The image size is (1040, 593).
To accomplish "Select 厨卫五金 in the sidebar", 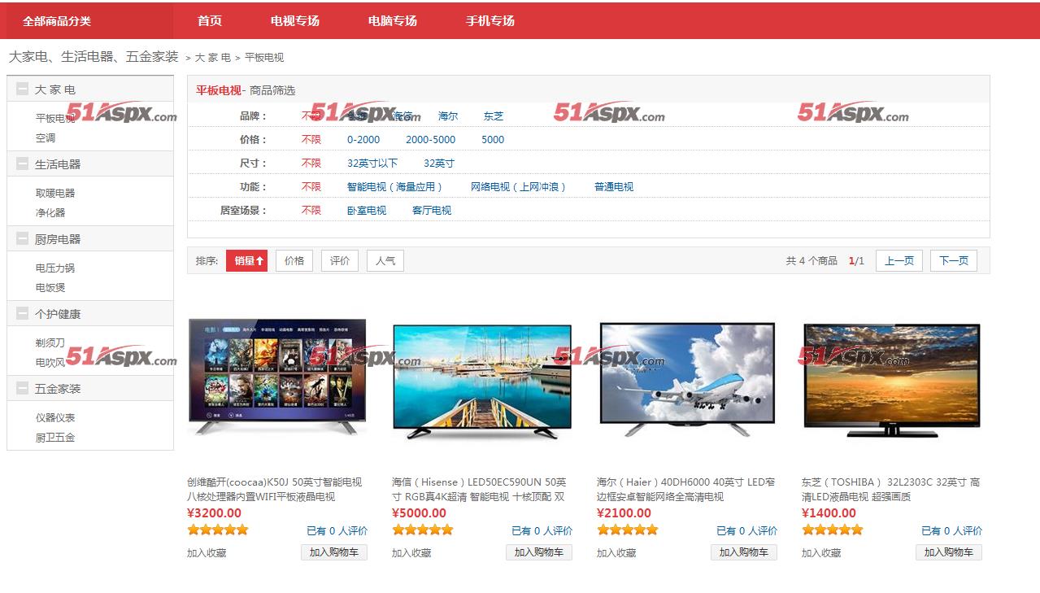I will (55, 438).
